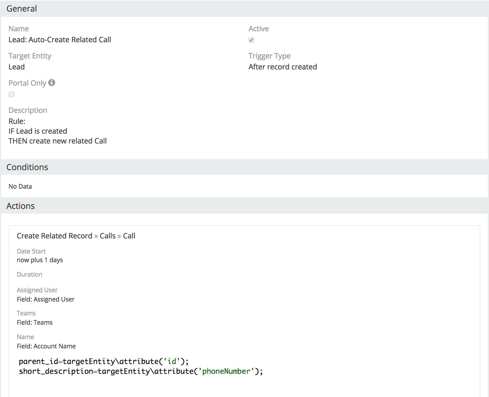Click the 'Field: Account Name' value
Screen dimensions: 489x397
46,346
